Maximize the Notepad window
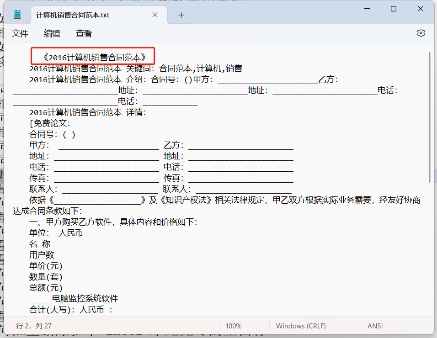The width and height of the screenshot is (437, 338). tap(394, 9)
